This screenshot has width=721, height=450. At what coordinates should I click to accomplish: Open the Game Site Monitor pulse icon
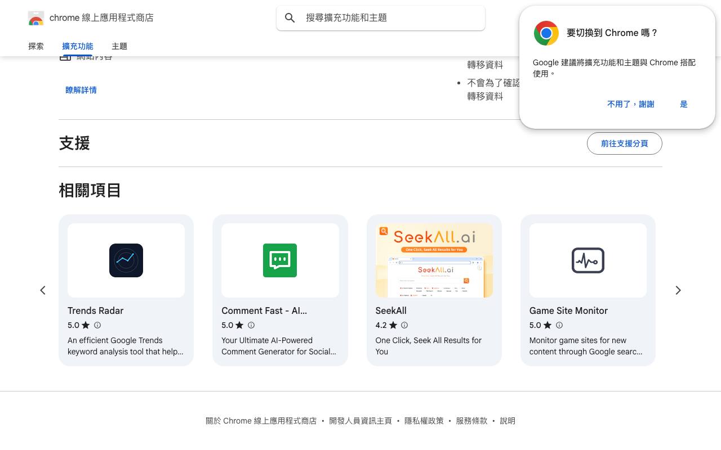pos(588,260)
